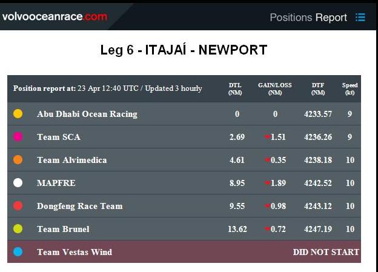Screen dimensions: 378x272
Task: Select the yellow Abu Dhabi team dot
Action: [x=18, y=113]
